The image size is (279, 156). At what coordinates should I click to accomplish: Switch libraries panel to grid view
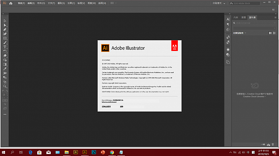[270, 33]
